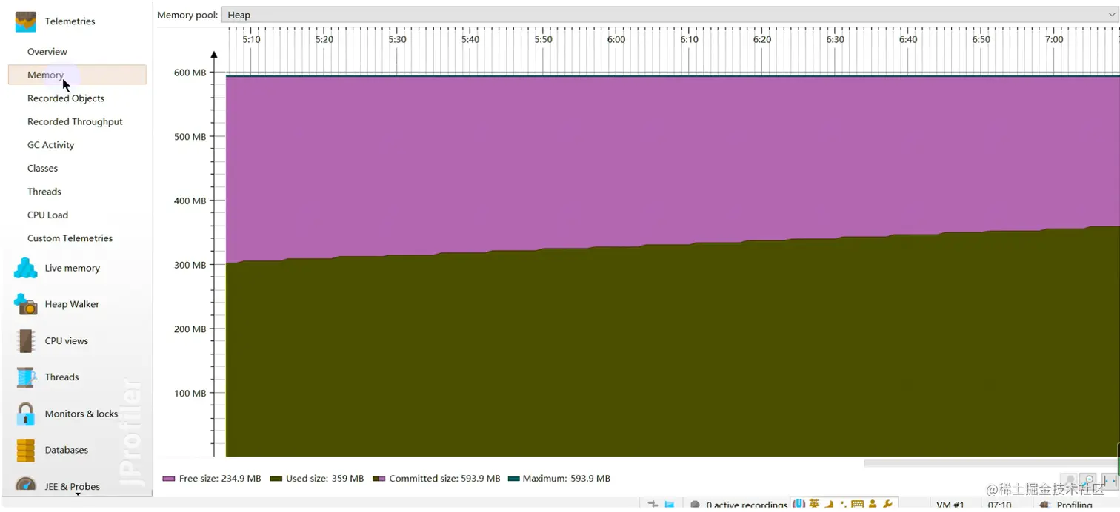Select the Telemetries section icon
Screen dimensions: 1120x512
tap(25, 21)
